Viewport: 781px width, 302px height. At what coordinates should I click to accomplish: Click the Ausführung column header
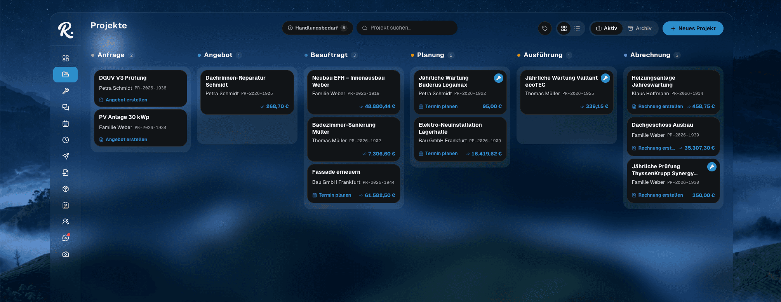(x=543, y=55)
